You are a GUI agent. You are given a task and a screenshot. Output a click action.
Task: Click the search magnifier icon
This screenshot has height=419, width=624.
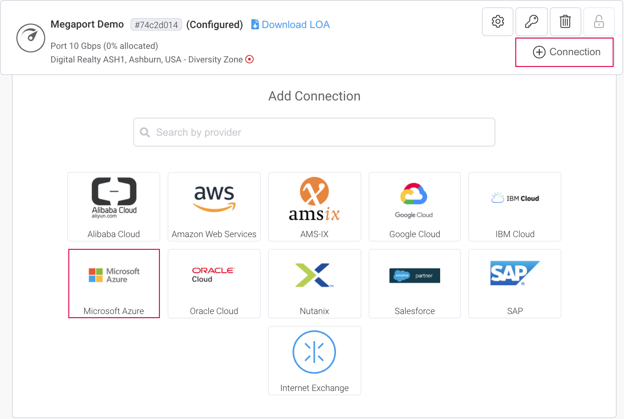pyautogui.click(x=145, y=132)
